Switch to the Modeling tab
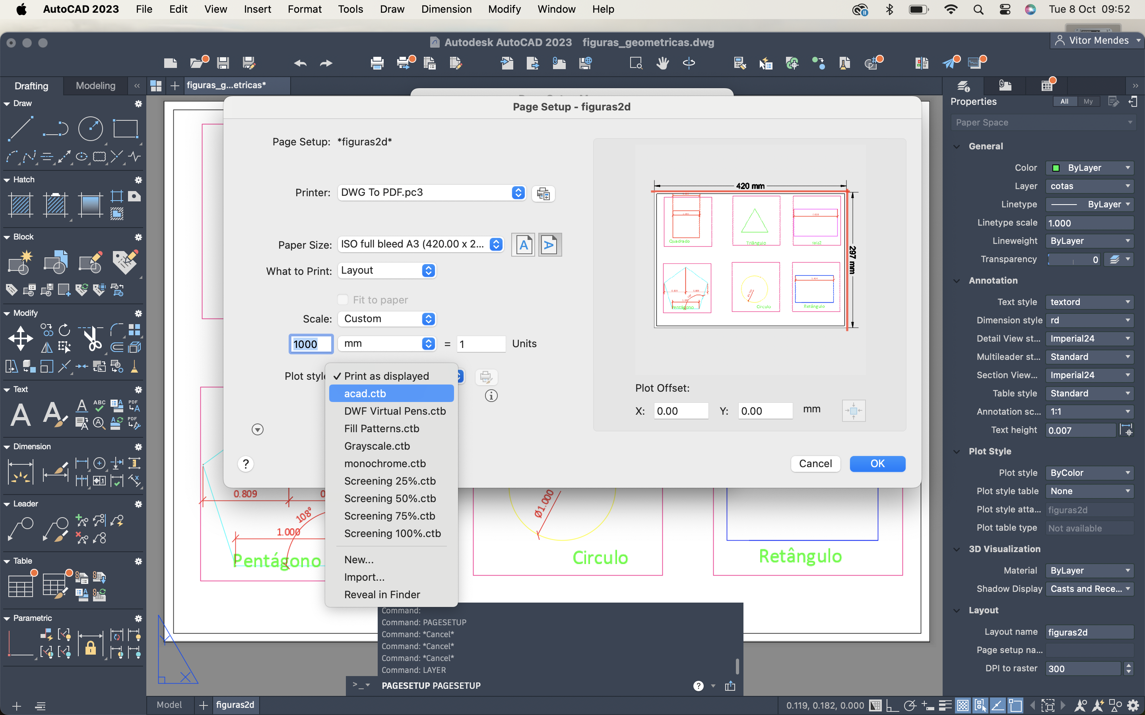The image size is (1145, 715). coord(95,85)
